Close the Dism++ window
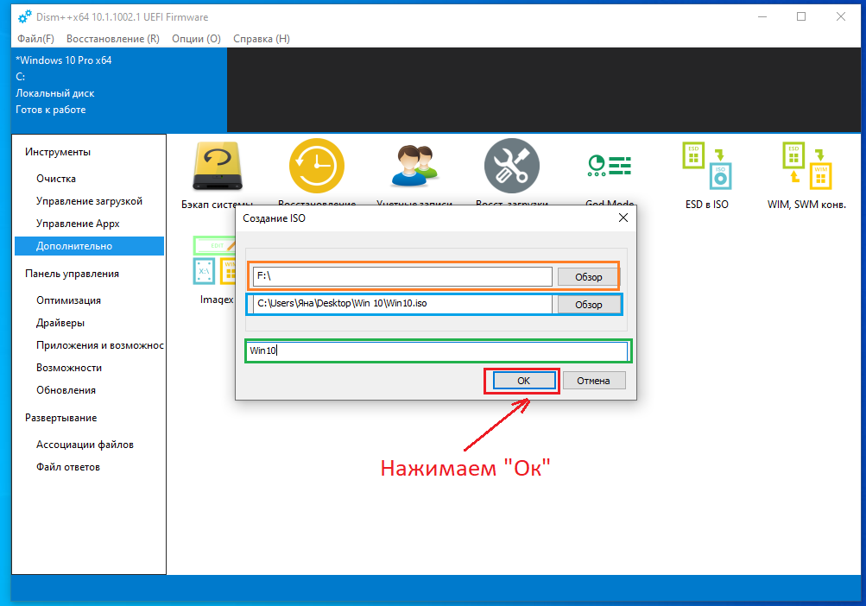This screenshot has height=606, width=866. click(x=841, y=17)
